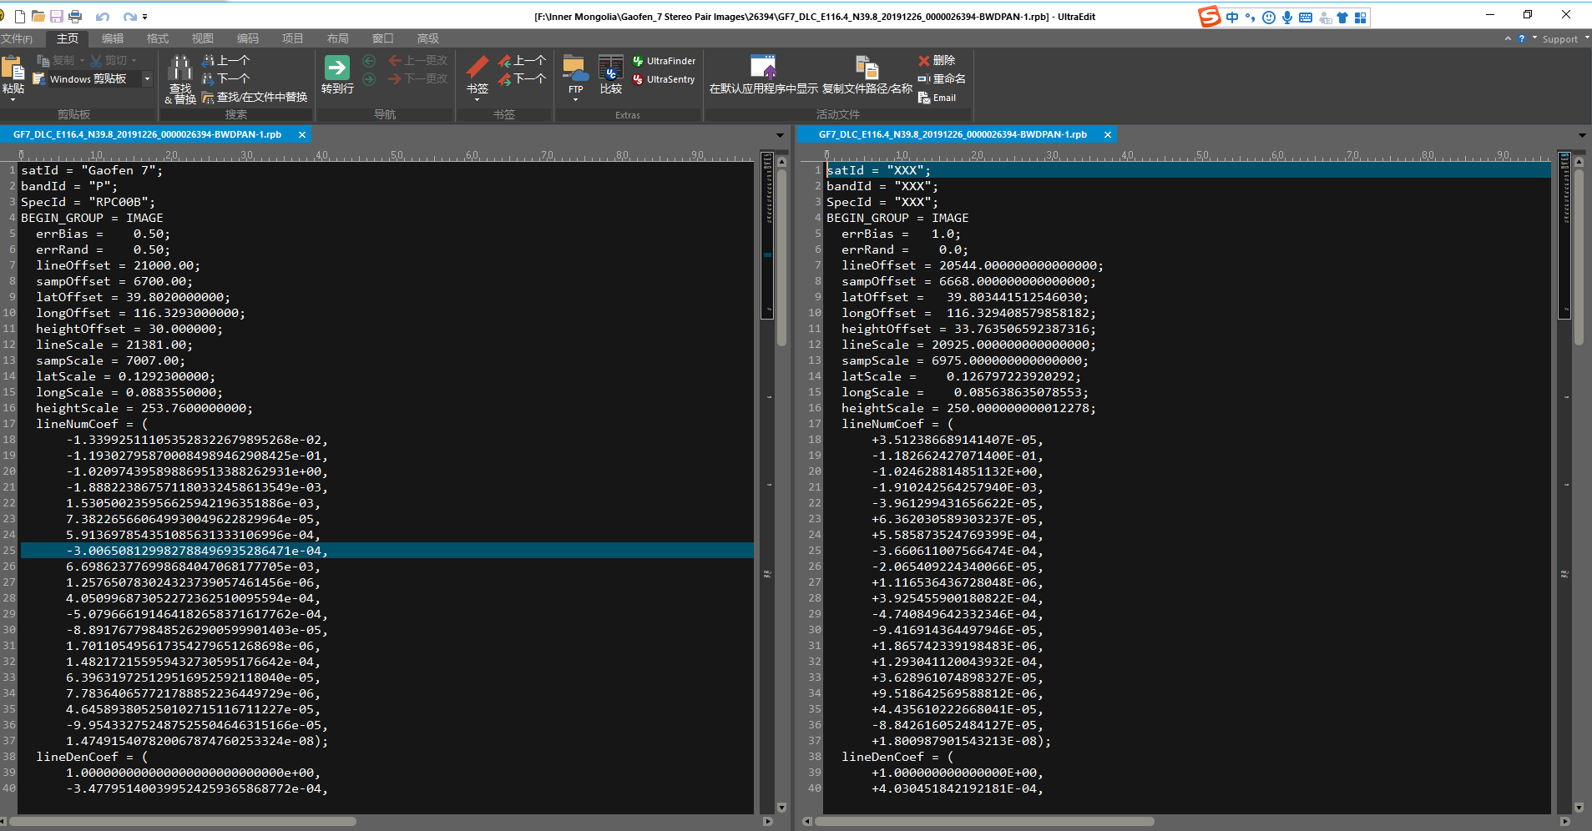Save the file via floppy disk icon
This screenshot has height=831, width=1592.
(57, 16)
